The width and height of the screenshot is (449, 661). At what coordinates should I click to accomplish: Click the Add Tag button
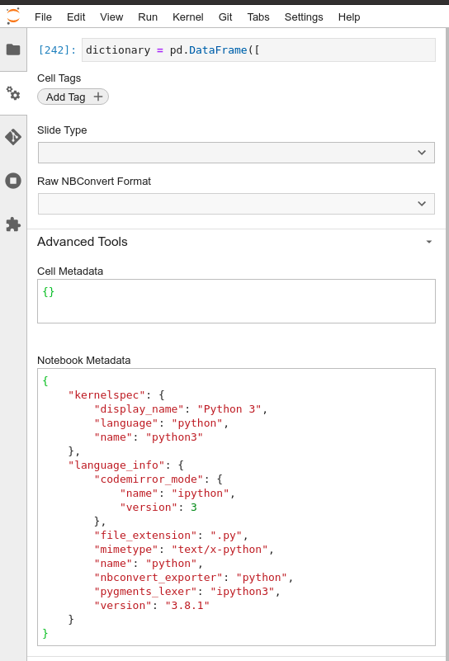pyautogui.click(x=73, y=97)
